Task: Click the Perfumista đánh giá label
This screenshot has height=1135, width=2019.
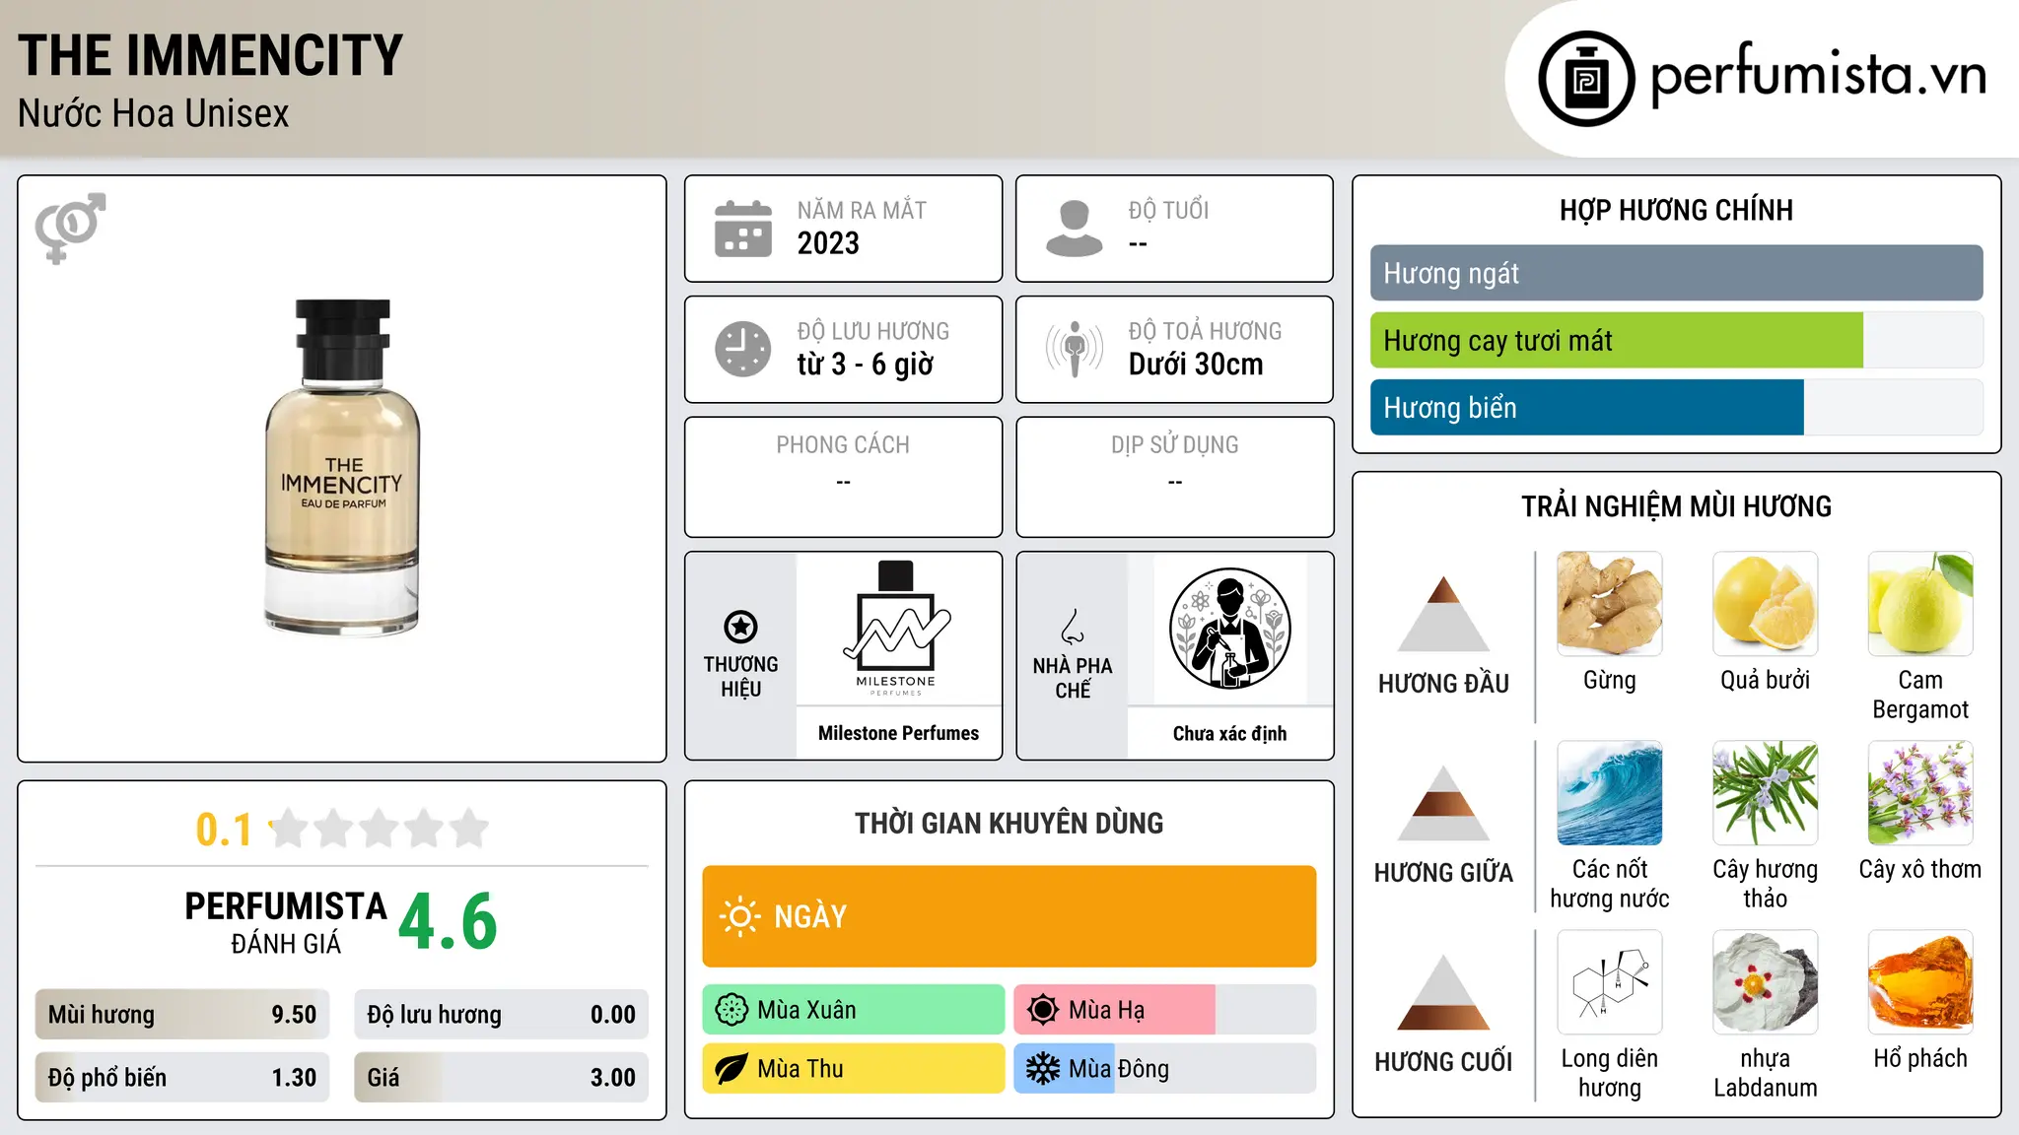Action: pos(286,922)
